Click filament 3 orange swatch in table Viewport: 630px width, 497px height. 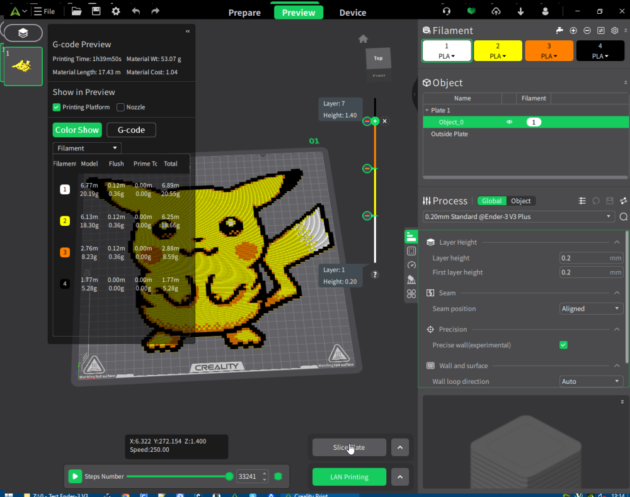[x=65, y=252]
